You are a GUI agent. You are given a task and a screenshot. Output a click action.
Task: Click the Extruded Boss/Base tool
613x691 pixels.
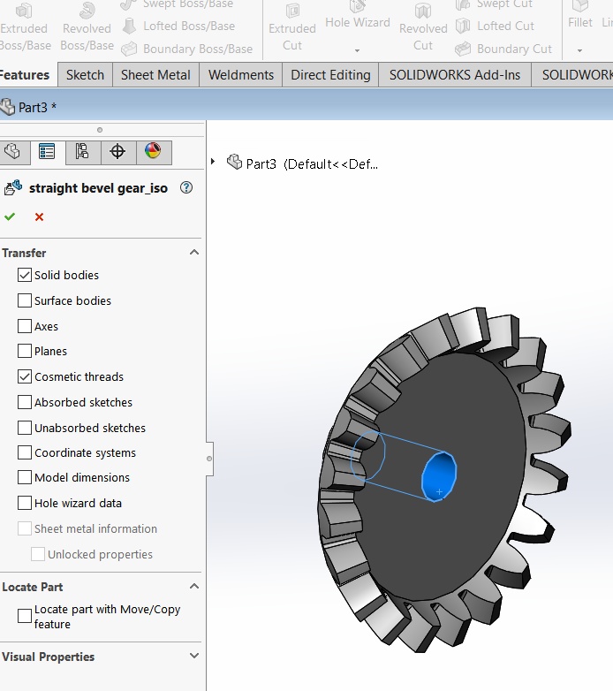(x=24, y=27)
